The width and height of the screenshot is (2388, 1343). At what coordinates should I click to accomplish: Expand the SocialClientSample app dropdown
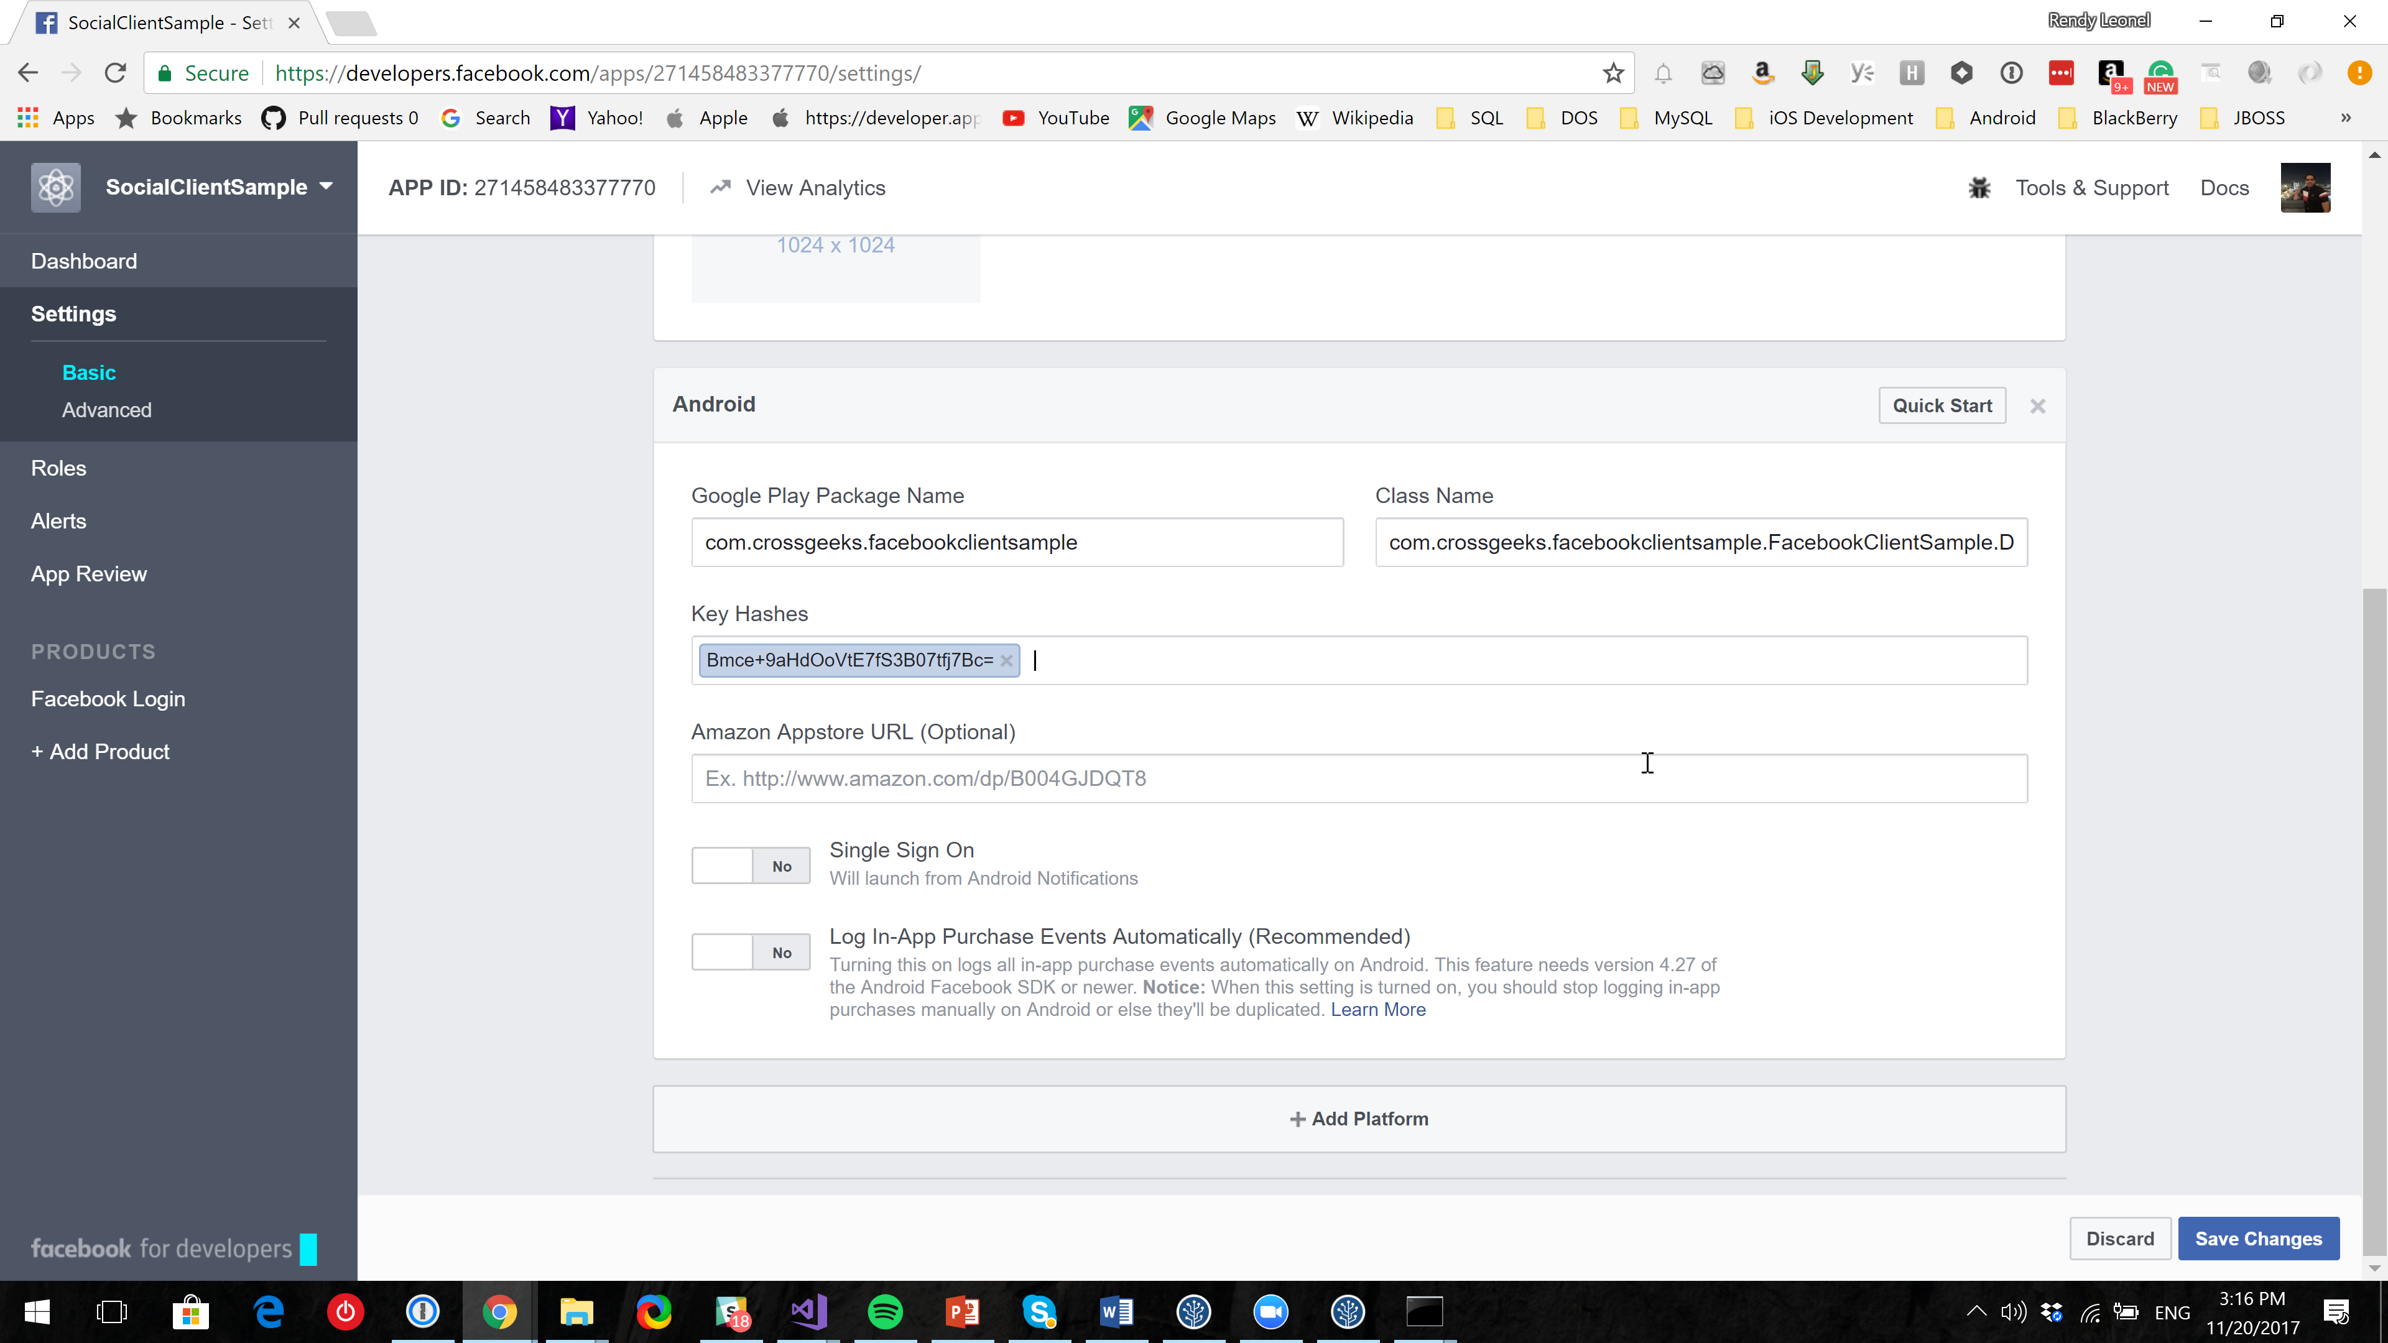click(326, 187)
